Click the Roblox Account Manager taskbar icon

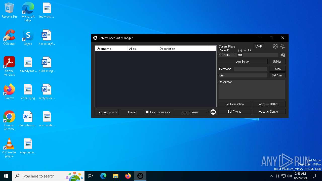point(140,176)
